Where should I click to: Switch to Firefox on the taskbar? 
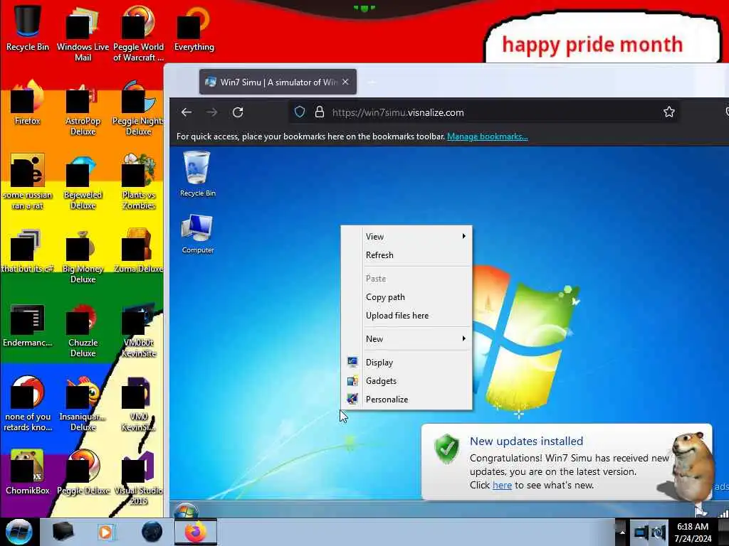click(x=196, y=532)
